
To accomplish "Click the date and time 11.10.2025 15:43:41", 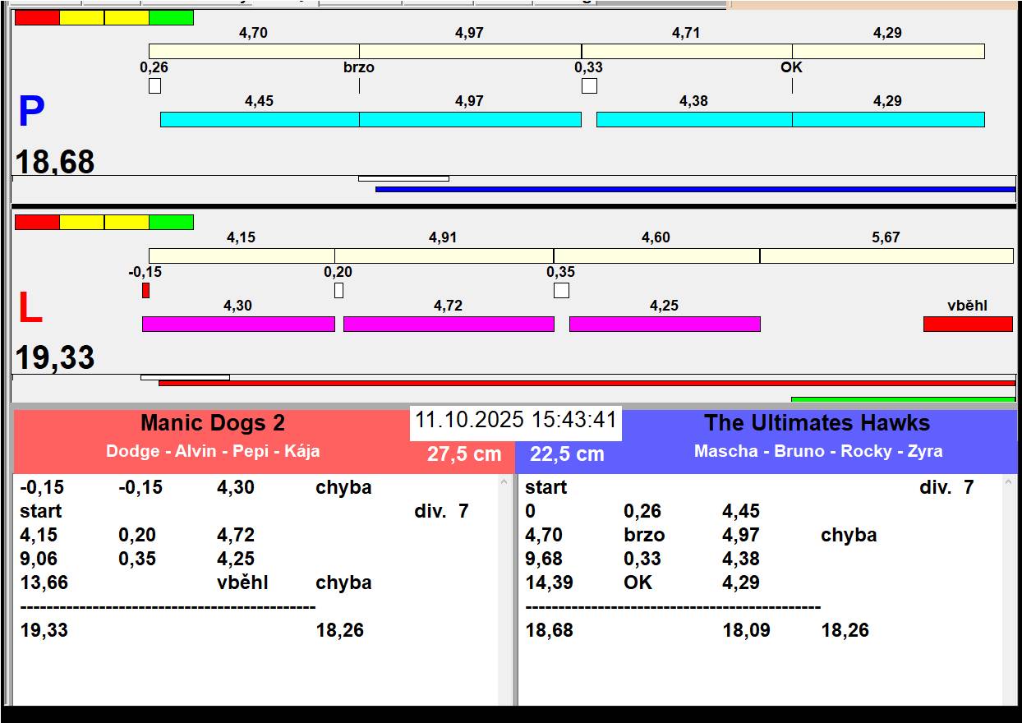I will 516,420.
